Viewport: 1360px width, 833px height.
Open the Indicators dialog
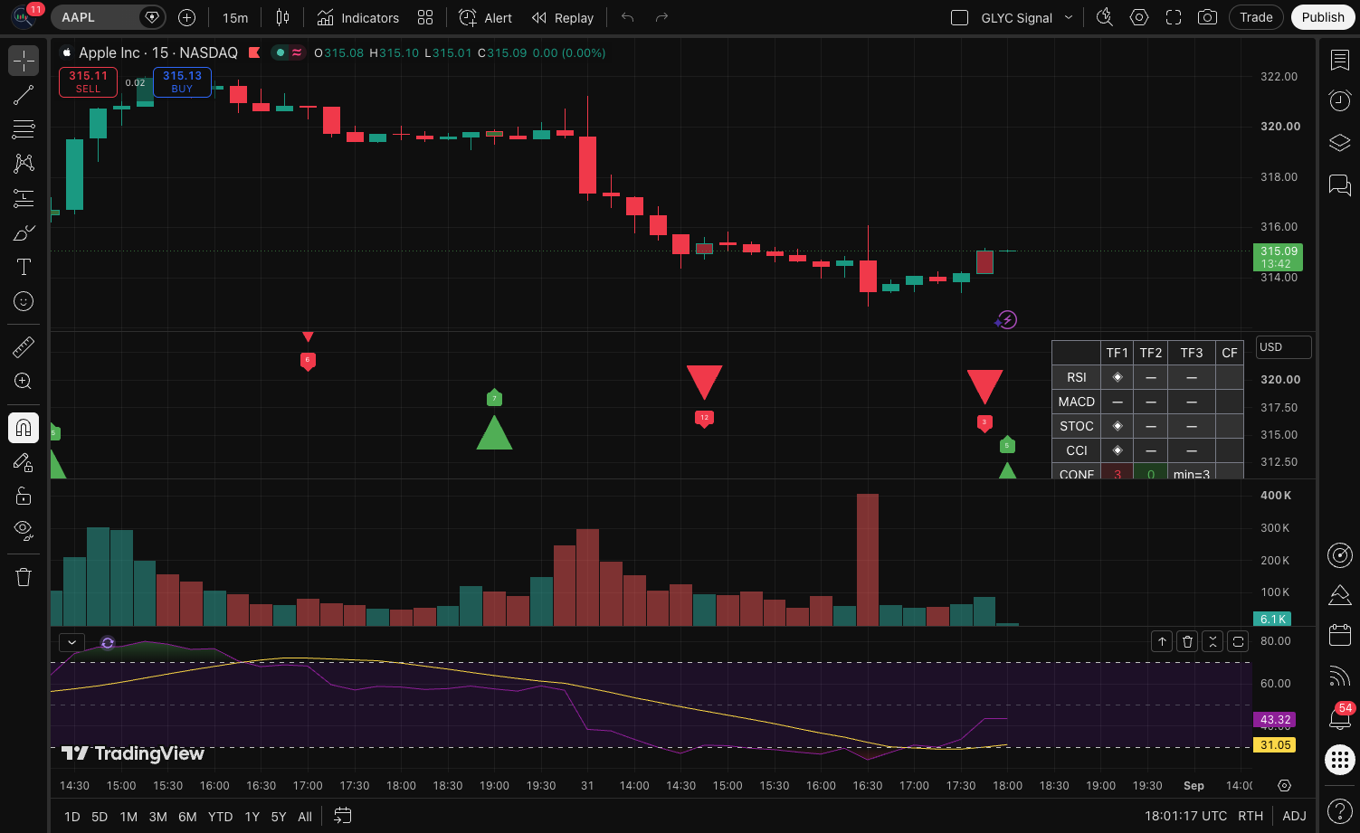[357, 17]
